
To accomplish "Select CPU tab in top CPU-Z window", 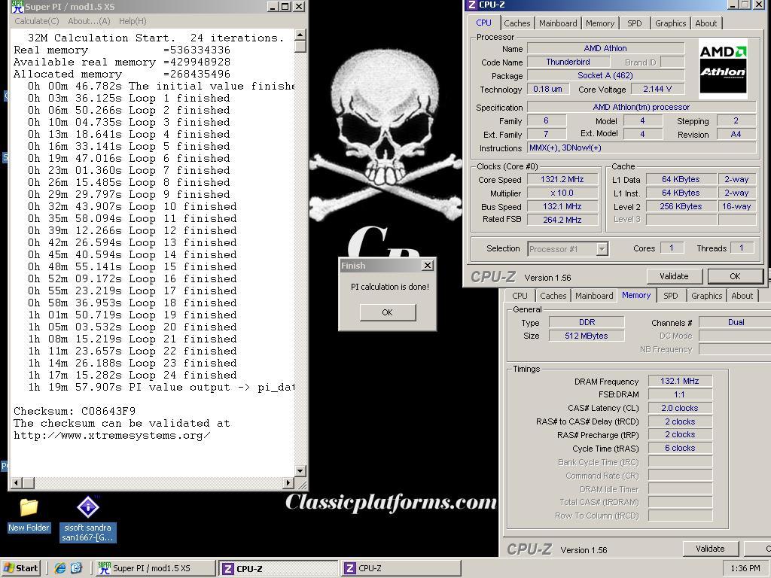I will (484, 23).
